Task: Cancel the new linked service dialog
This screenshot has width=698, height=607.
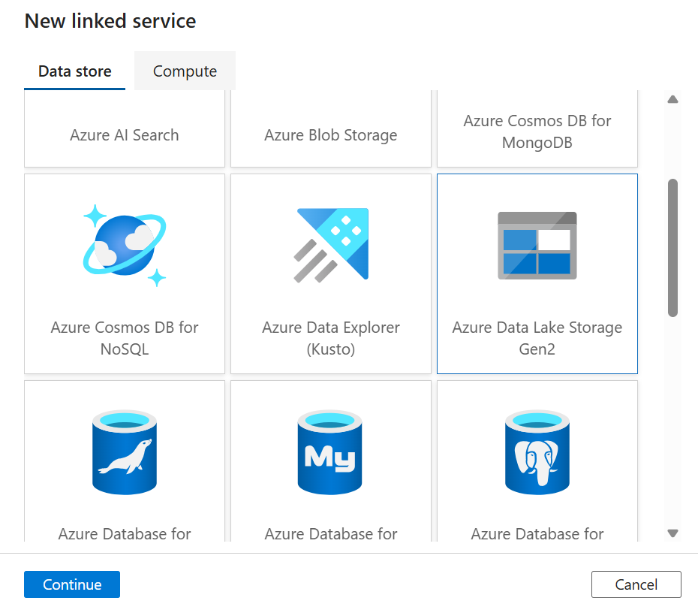Action: (x=636, y=584)
